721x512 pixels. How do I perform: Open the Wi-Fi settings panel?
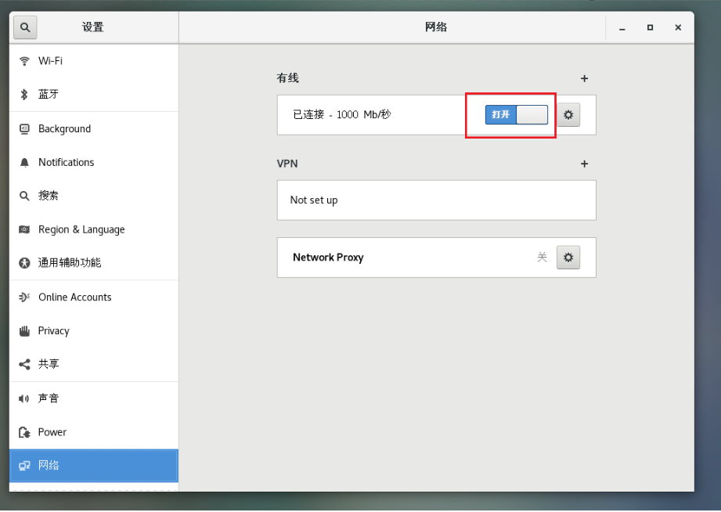pyautogui.click(x=94, y=61)
